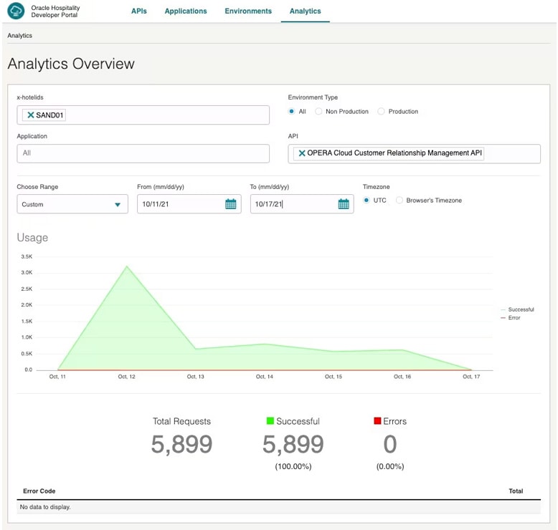Image resolution: width=558 pixels, height=530 pixels.
Task: Remove the SAND01 hotel ID tag
Action: [31, 115]
